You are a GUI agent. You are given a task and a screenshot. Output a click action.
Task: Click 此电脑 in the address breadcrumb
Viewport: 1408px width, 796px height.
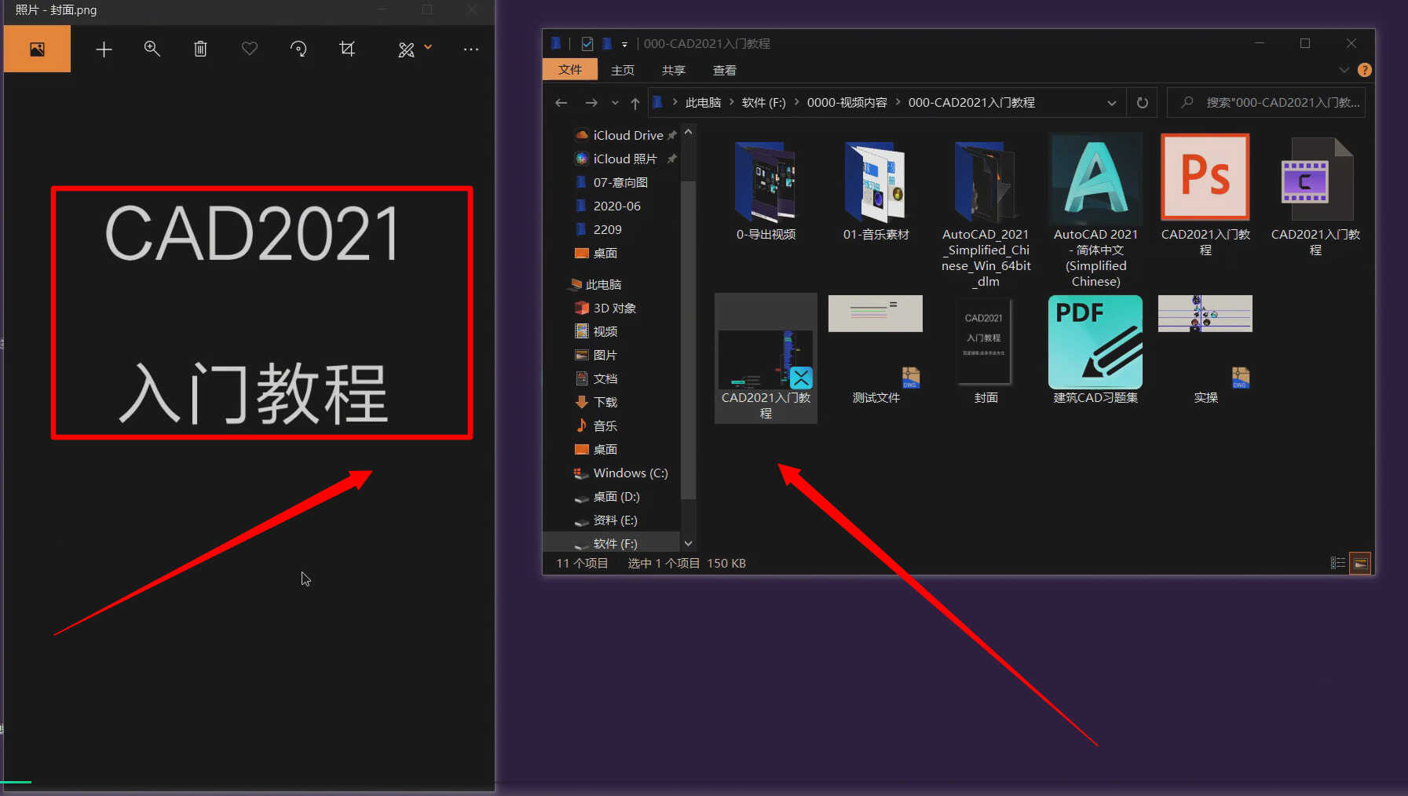[x=703, y=103]
